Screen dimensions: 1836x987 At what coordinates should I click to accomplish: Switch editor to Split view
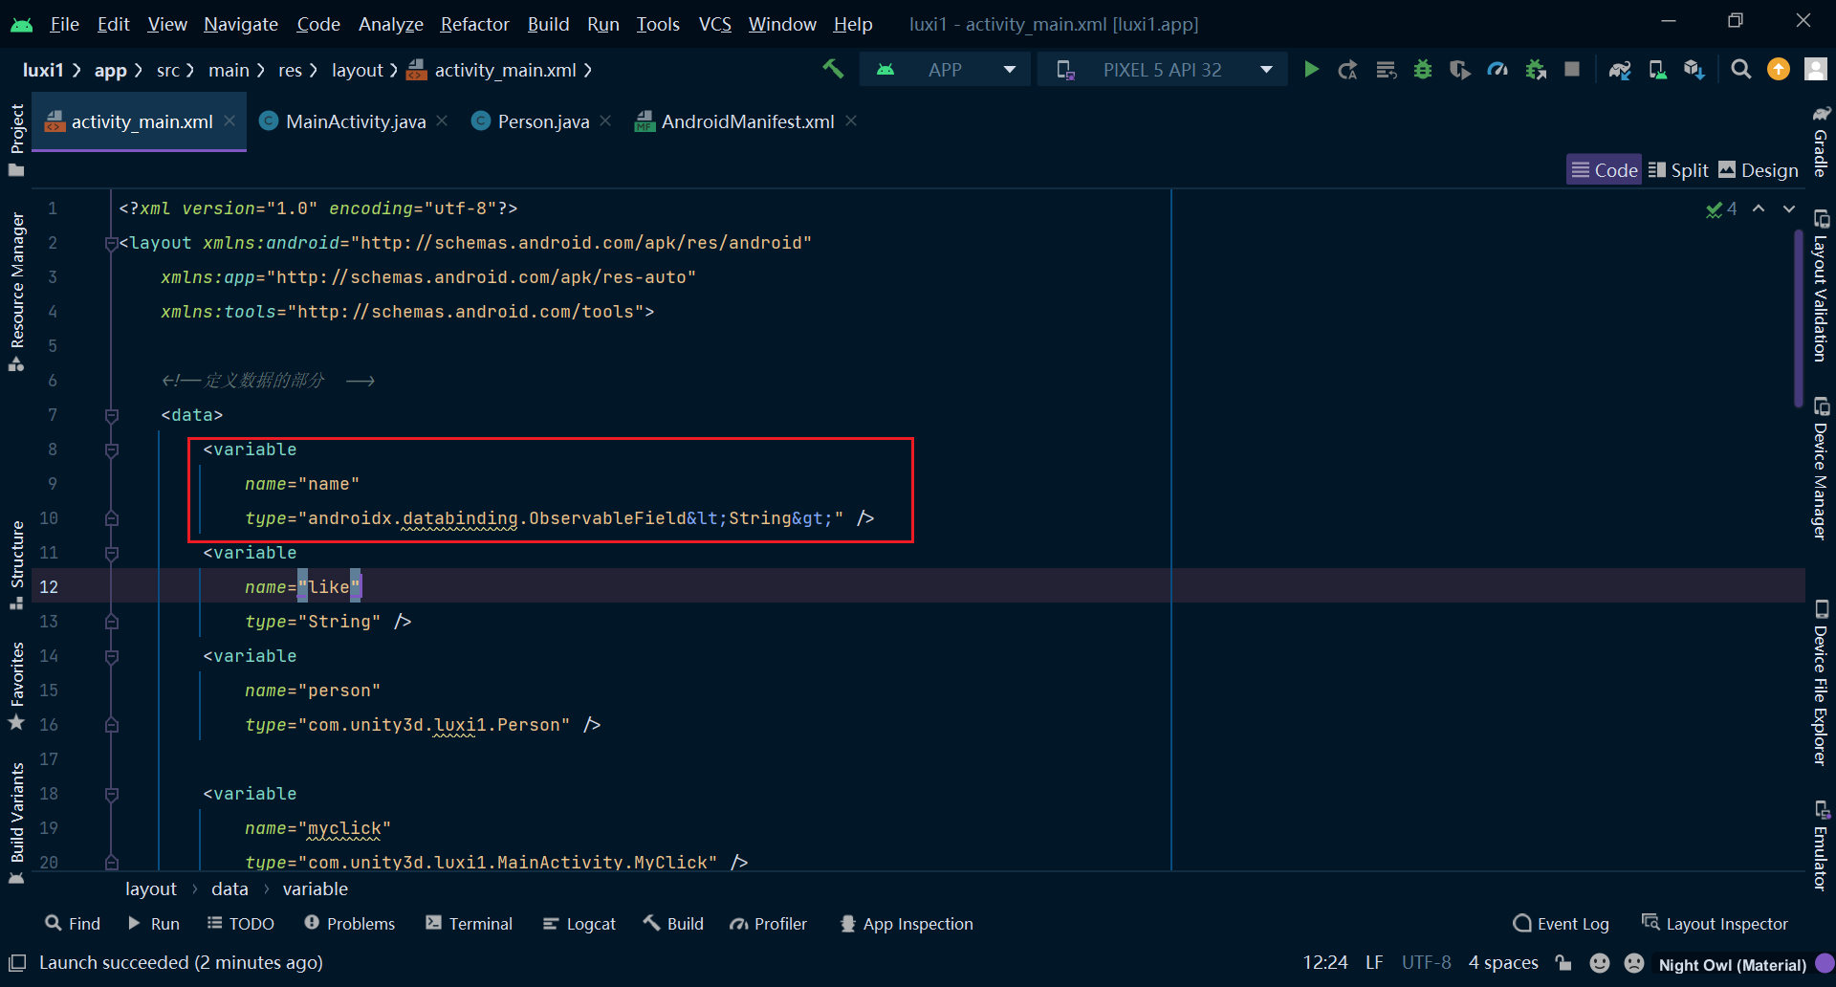click(1678, 170)
